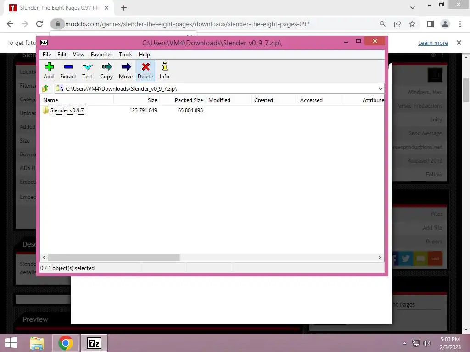Select the Slender: The Eight Pages tab
Viewport: 470px width, 352px height.
coord(58,8)
